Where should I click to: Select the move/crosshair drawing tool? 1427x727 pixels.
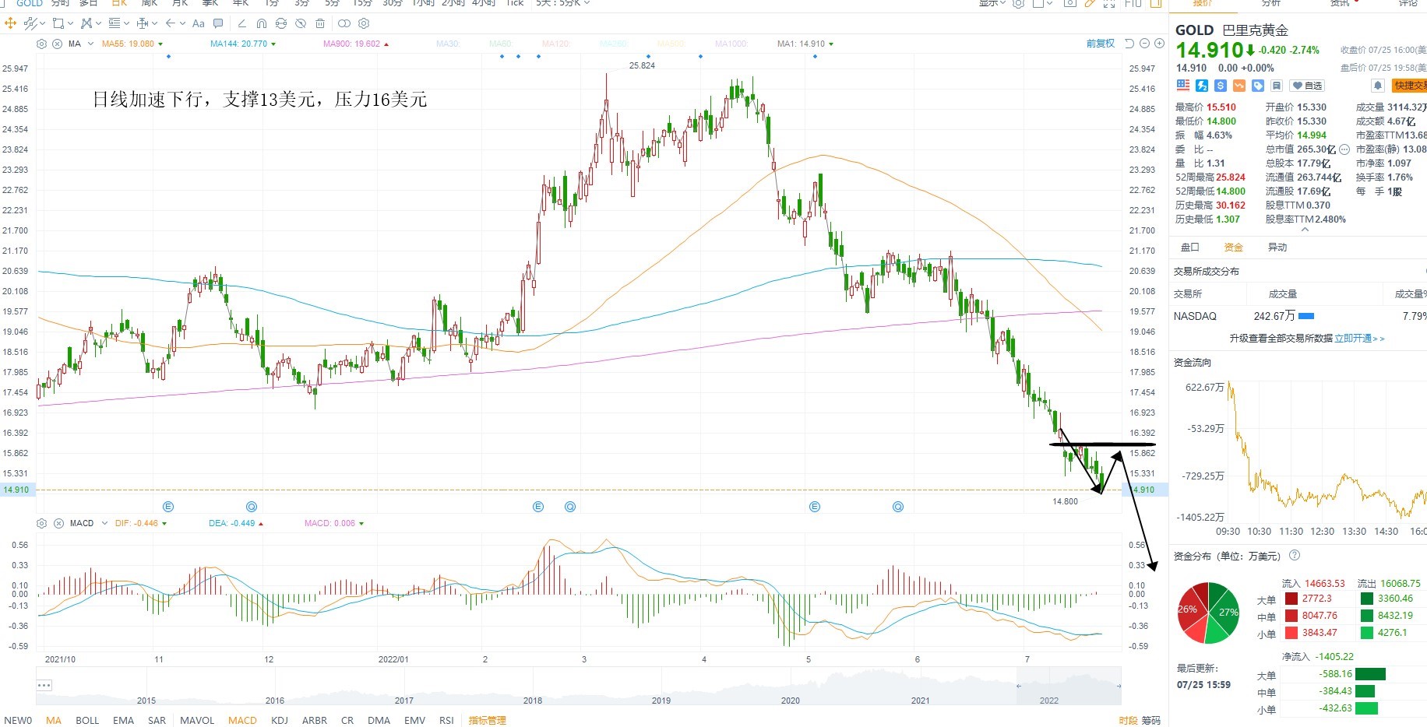pyautogui.click(x=11, y=23)
